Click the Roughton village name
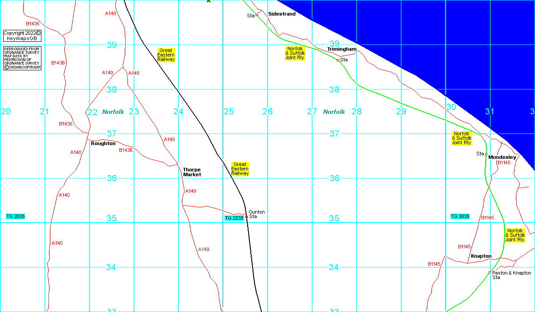 (x=103, y=143)
